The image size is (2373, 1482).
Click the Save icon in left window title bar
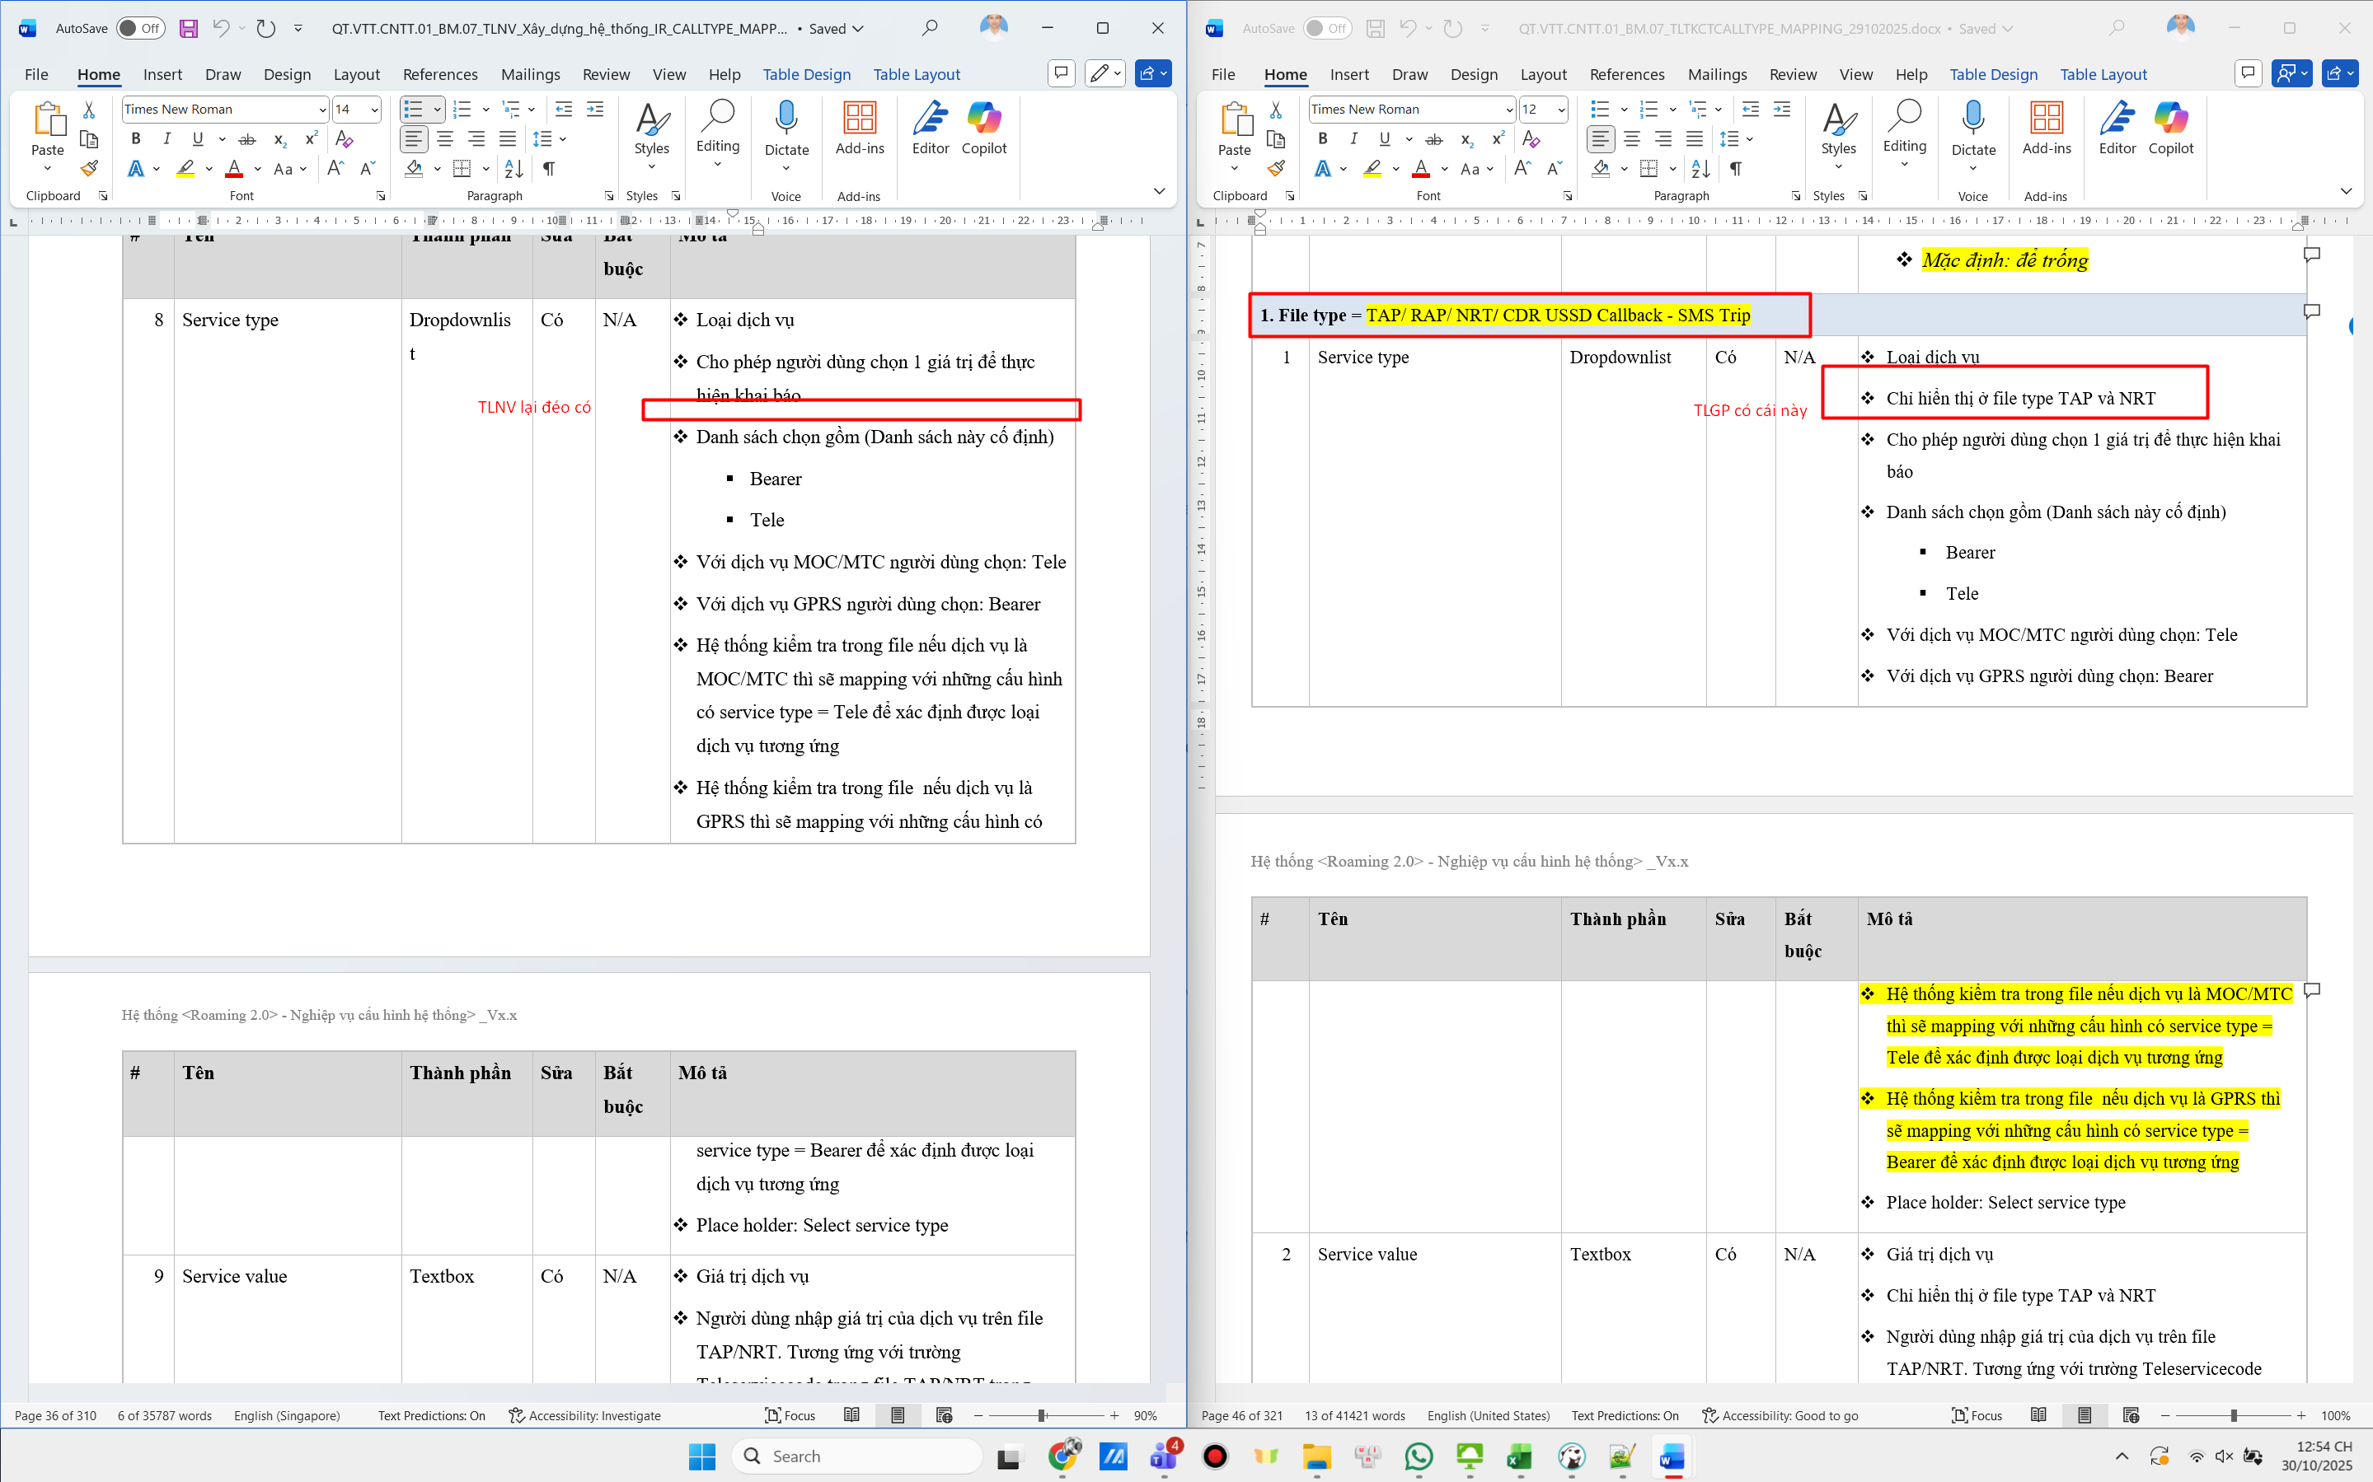click(188, 29)
